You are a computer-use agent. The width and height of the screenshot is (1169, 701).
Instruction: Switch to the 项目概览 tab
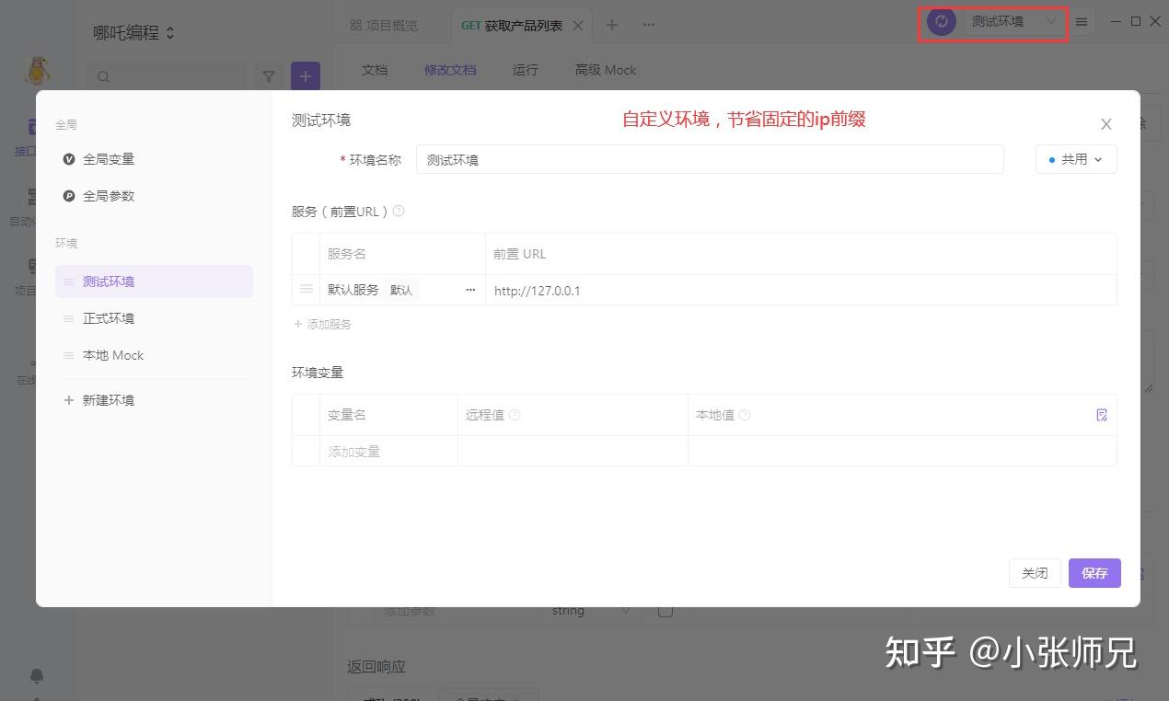pyautogui.click(x=384, y=25)
